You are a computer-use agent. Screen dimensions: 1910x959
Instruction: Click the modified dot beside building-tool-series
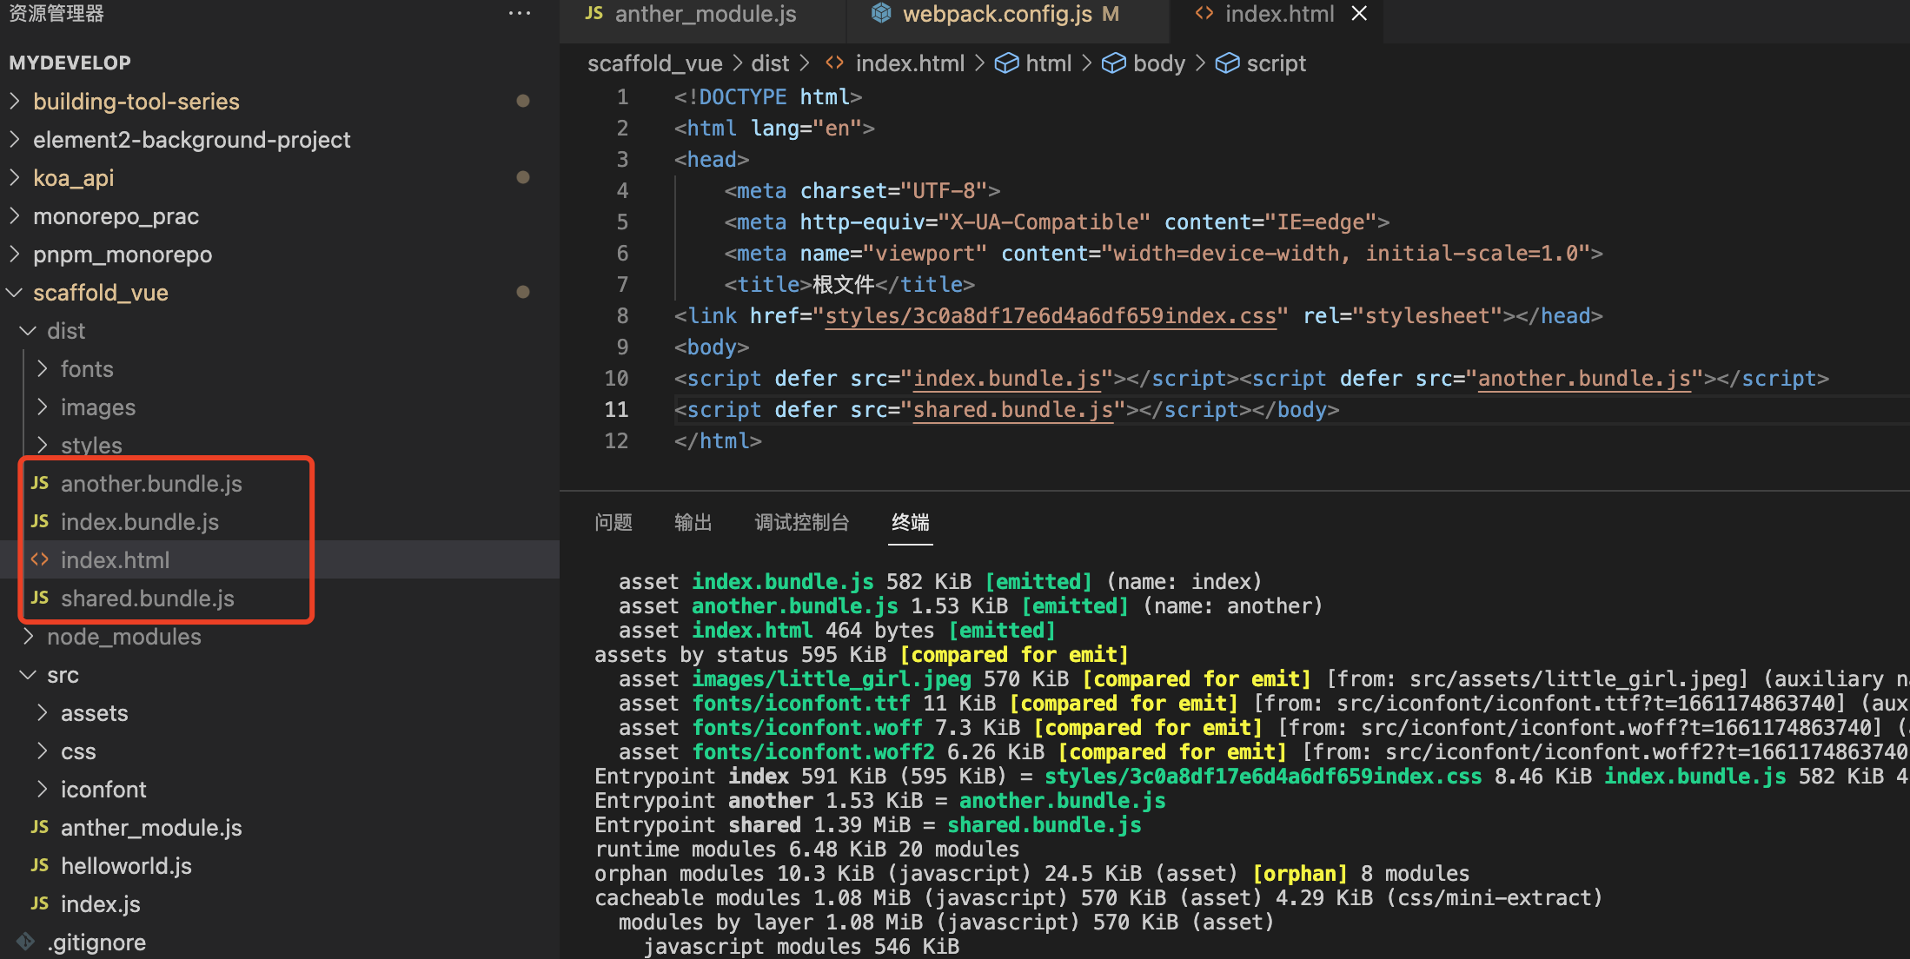523,101
